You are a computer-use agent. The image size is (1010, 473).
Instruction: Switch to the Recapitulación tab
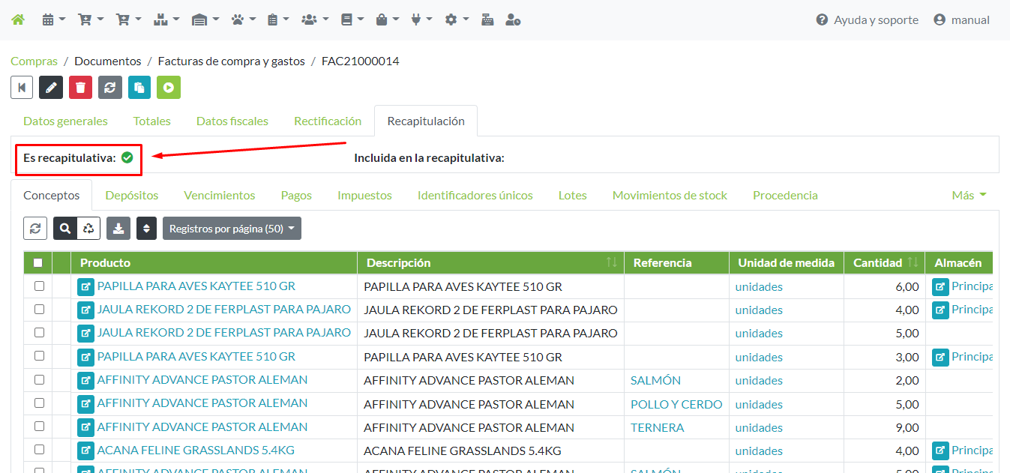tap(425, 120)
